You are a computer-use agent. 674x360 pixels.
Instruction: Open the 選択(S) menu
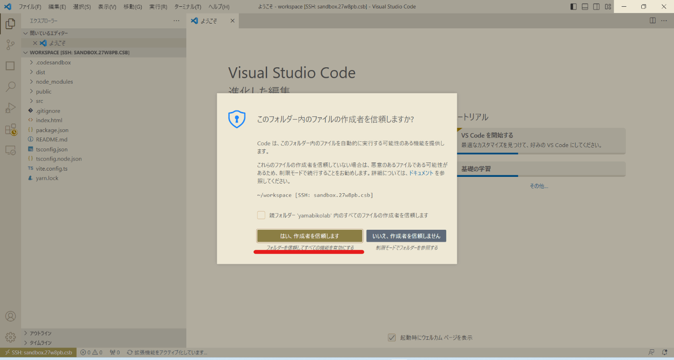click(82, 7)
